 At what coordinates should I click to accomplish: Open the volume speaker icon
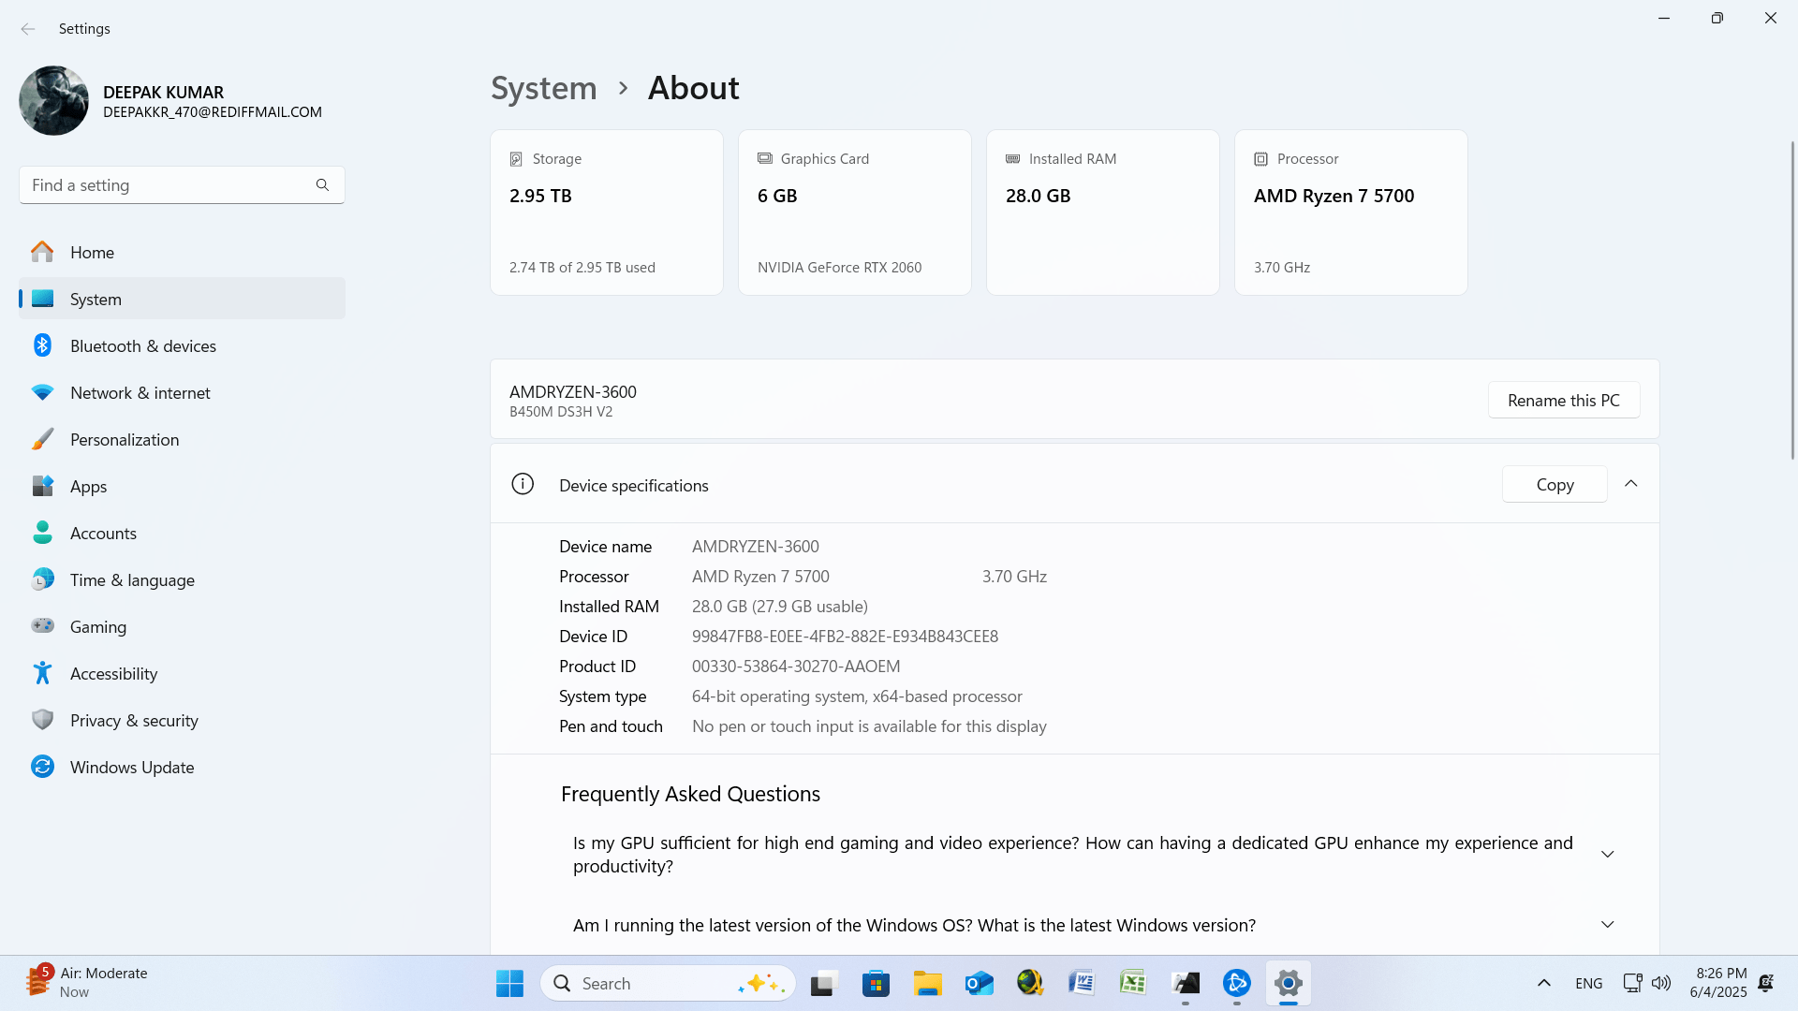pyautogui.click(x=1661, y=983)
